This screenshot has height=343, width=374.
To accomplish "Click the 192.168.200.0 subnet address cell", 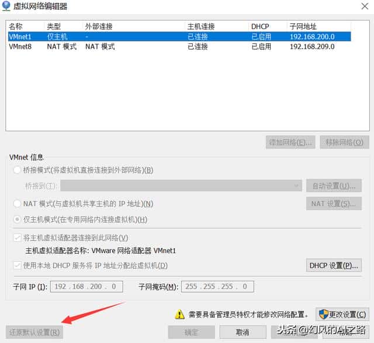I will click(x=312, y=36).
